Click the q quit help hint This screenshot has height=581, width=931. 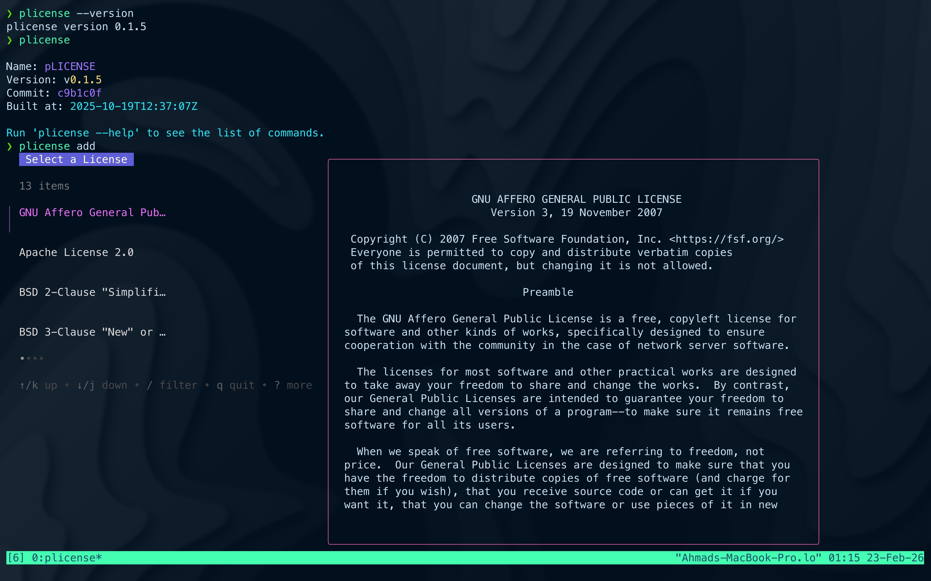236,385
